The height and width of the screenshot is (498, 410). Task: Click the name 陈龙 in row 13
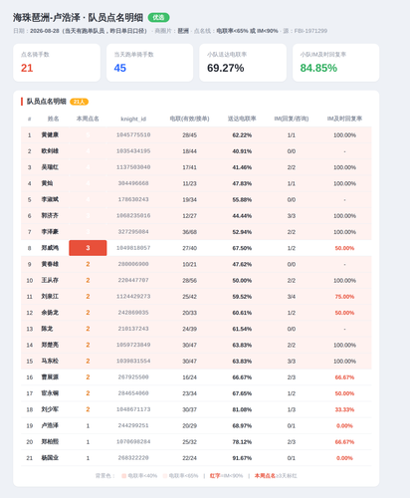tap(47, 329)
